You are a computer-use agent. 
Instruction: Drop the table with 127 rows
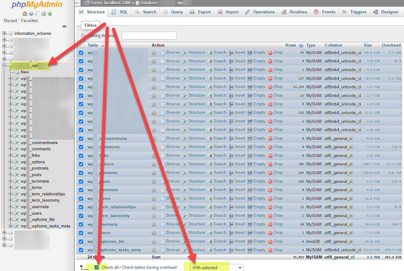pyautogui.click(x=276, y=78)
